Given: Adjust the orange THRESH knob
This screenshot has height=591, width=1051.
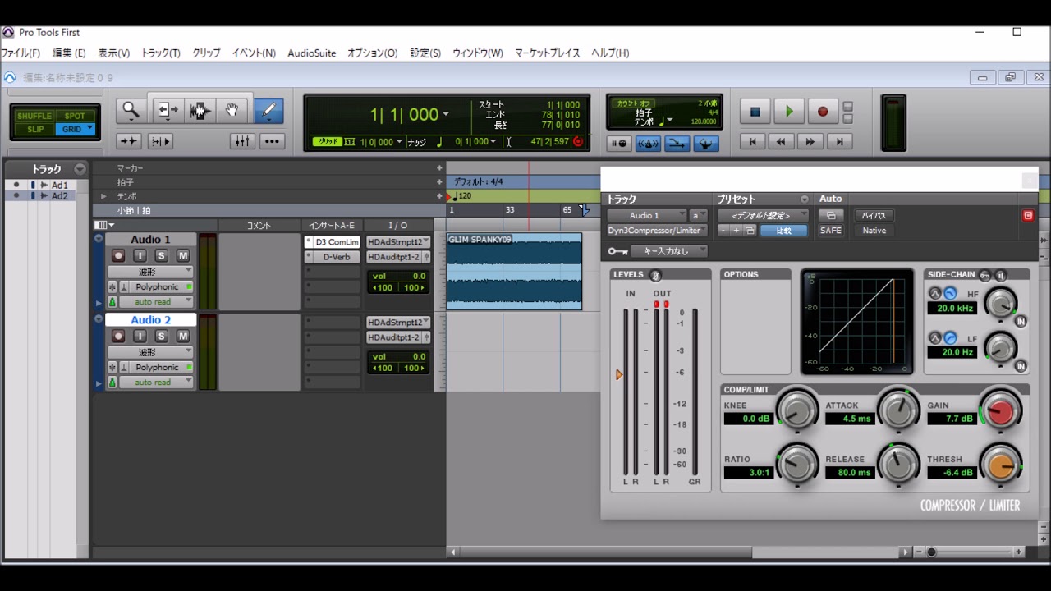Looking at the screenshot, I should pyautogui.click(x=1000, y=465).
